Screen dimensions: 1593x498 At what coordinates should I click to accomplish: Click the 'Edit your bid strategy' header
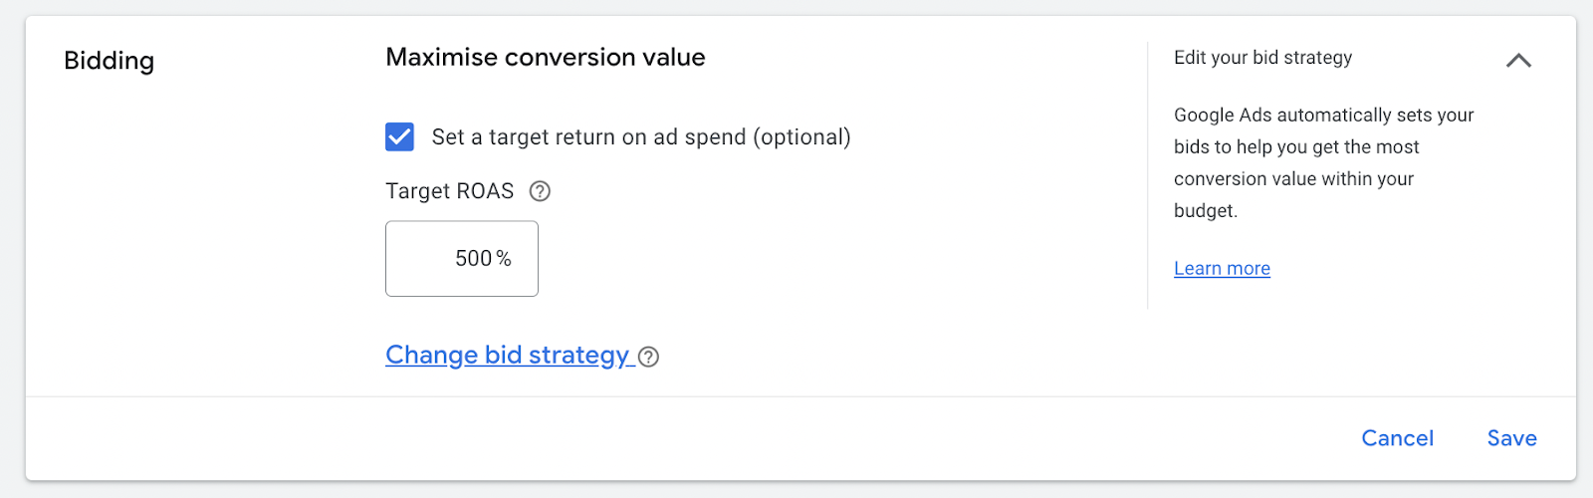[x=1262, y=58]
